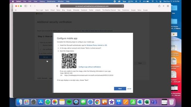Launch Outlook from the Dock
The height and width of the screenshot is (107, 191).
(140, 102)
